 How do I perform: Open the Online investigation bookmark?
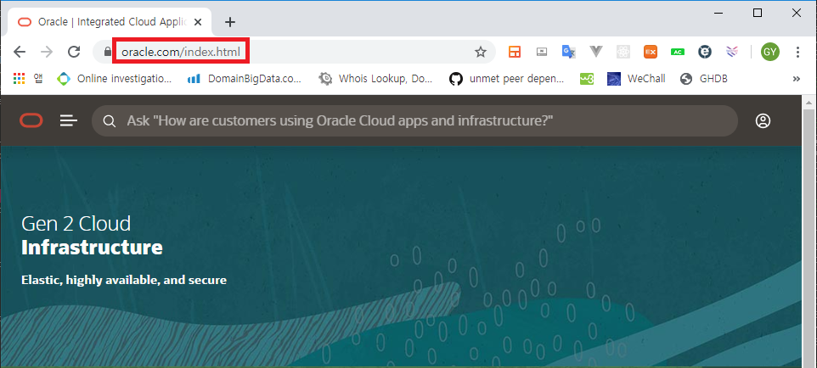[114, 79]
